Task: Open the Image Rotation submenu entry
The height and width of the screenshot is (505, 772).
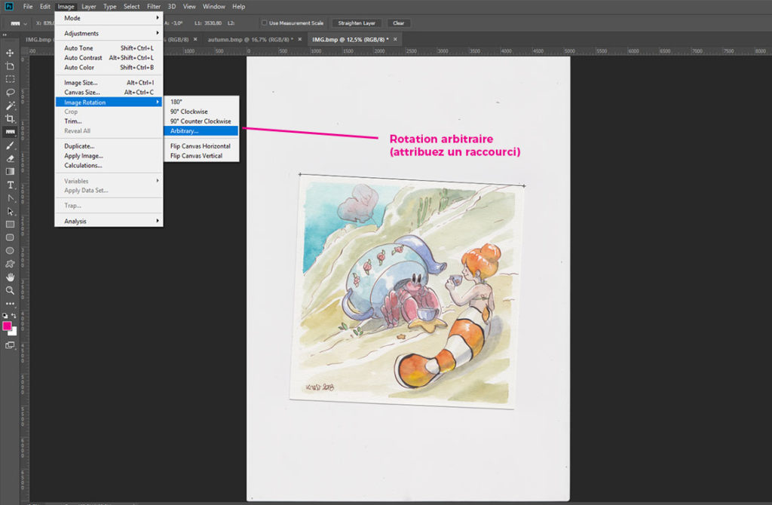Action: 109,103
